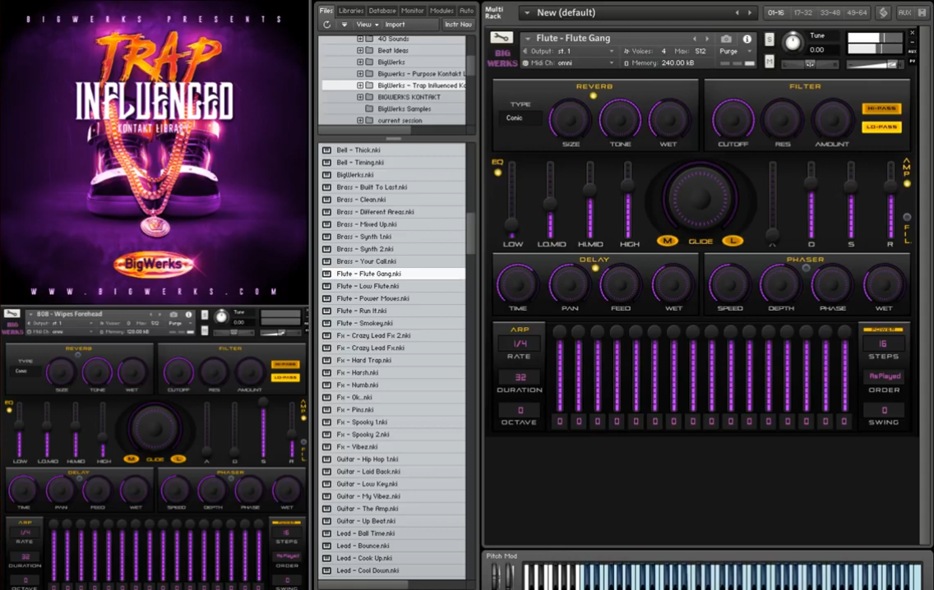The image size is (934, 590).
Task: Click the save disk icon in Multi Rack header
Action: [x=922, y=12]
